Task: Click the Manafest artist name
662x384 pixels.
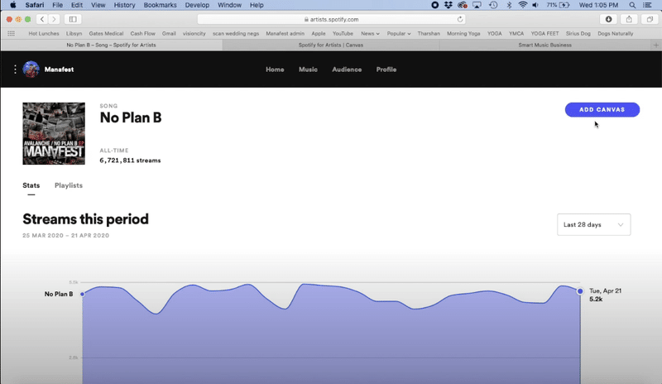Action: tap(59, 70)
